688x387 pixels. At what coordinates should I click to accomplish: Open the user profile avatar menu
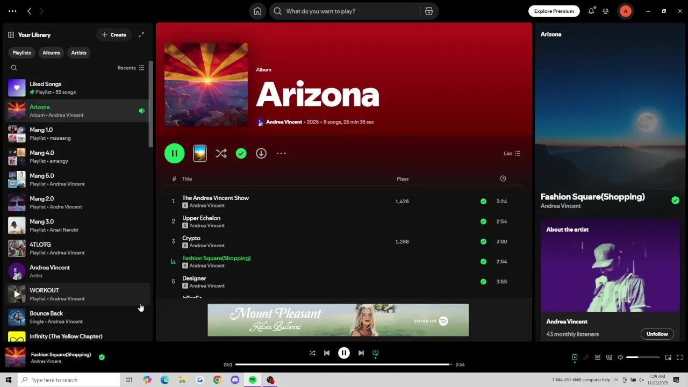(625, 11)
